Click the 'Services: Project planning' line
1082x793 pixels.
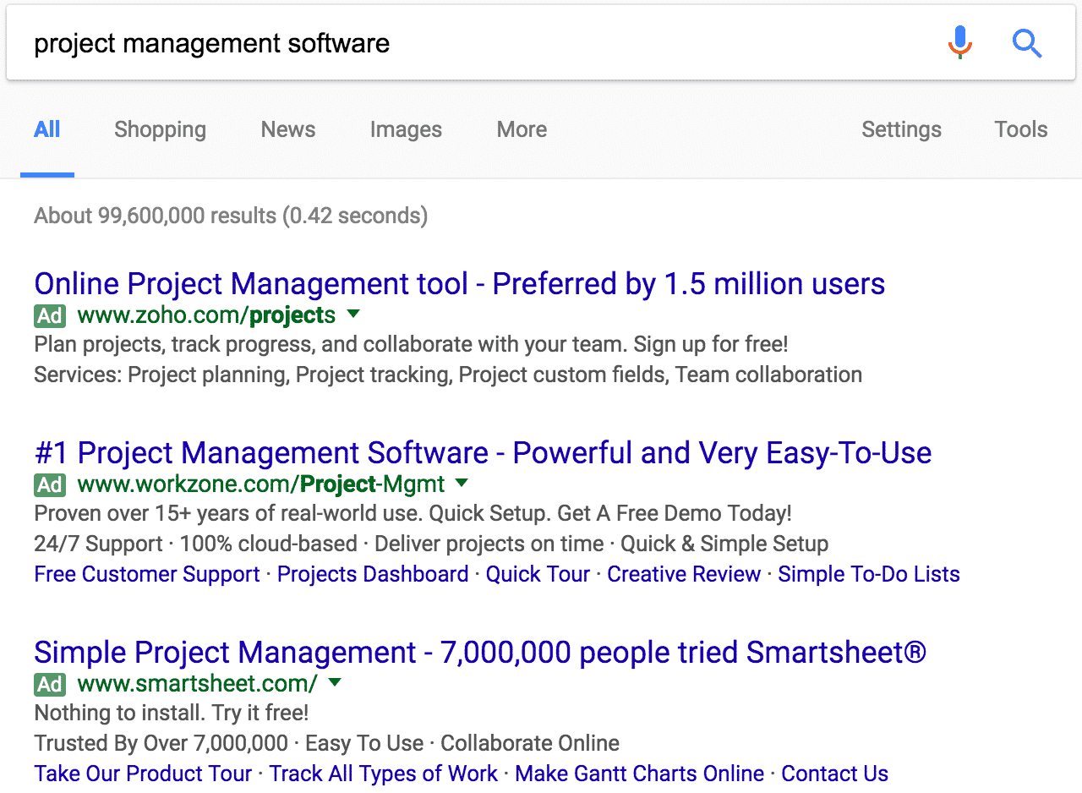448,375
